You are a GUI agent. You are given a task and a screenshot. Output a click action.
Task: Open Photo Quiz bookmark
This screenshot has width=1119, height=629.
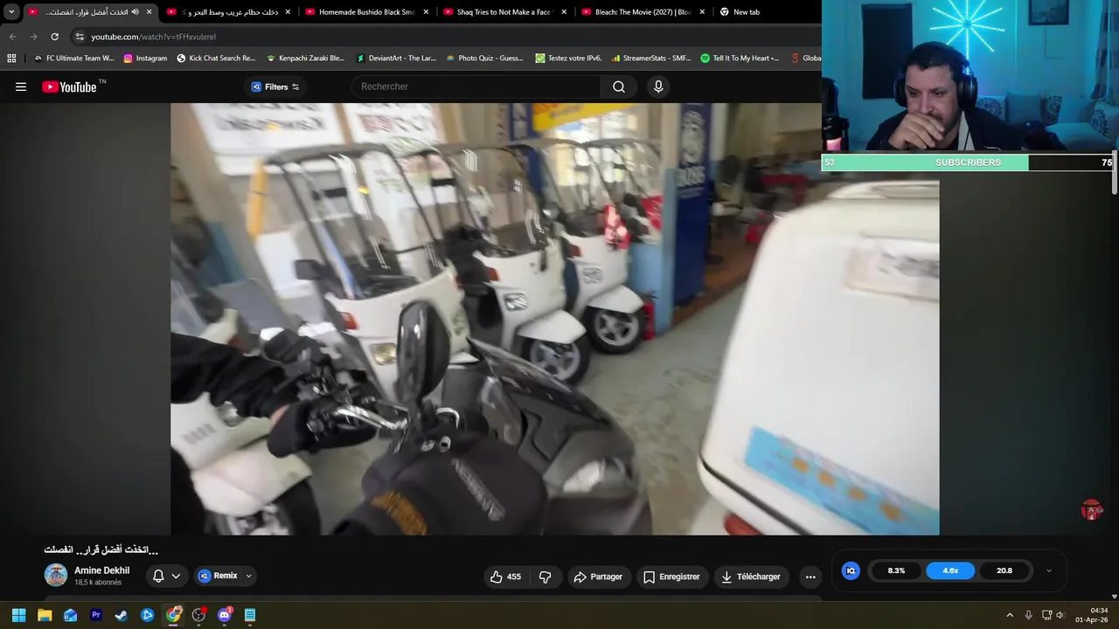(485, 59)
